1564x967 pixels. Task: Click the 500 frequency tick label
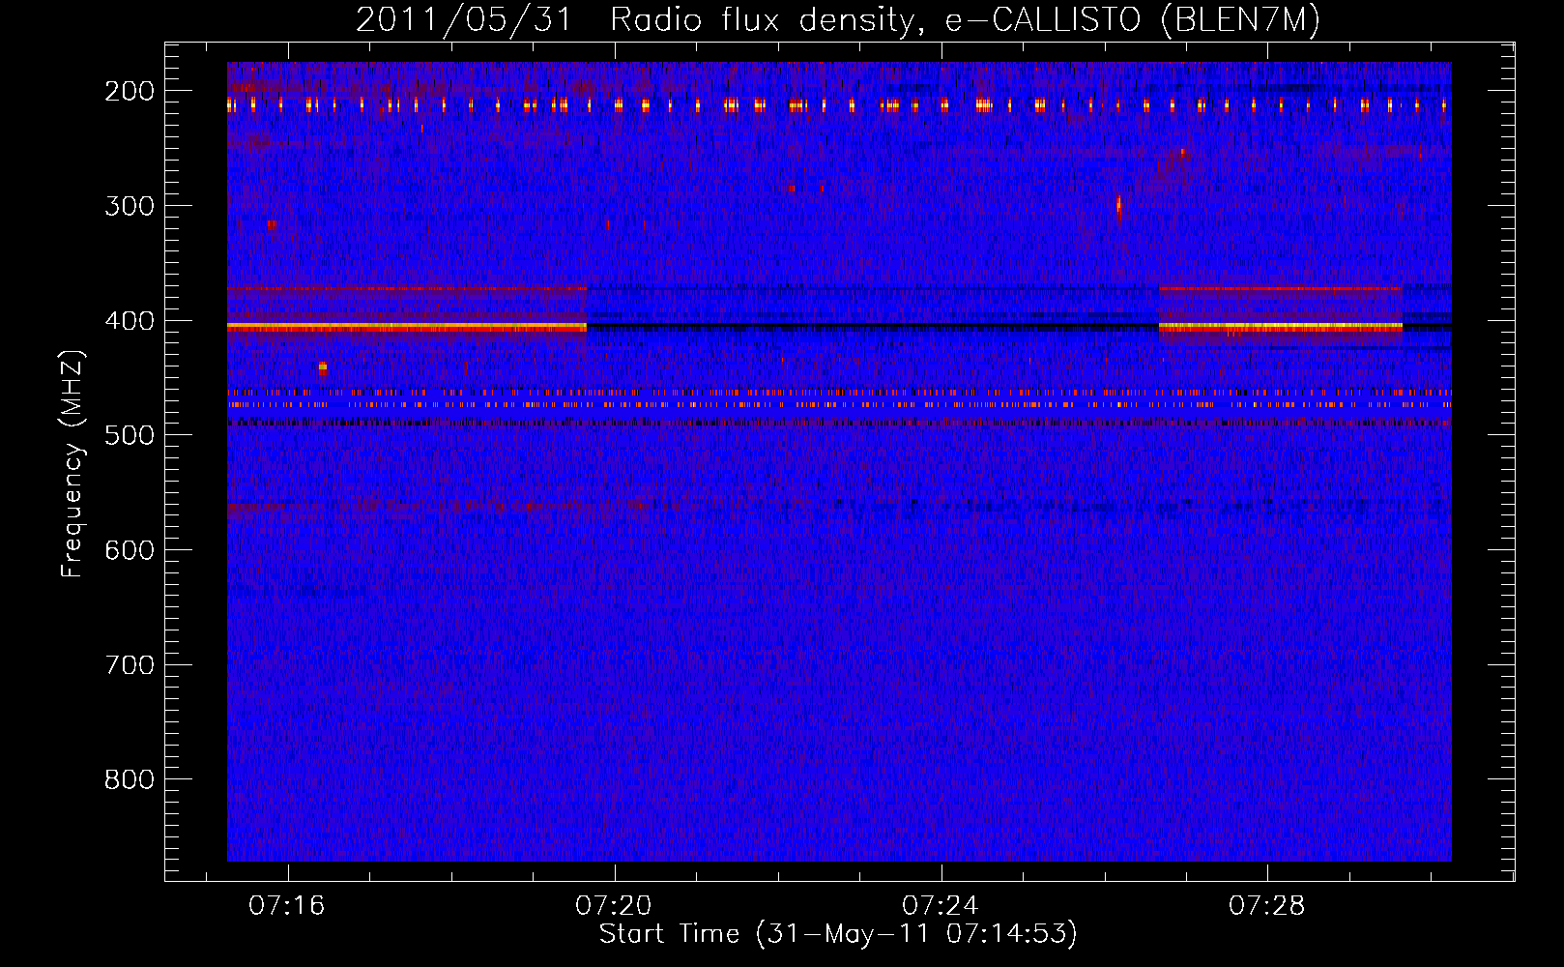pos(130,435)
